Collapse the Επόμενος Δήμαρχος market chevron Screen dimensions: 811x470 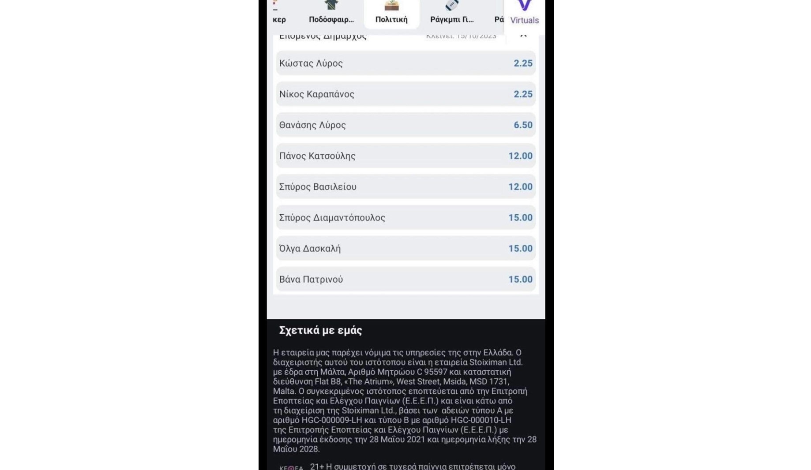523,35
